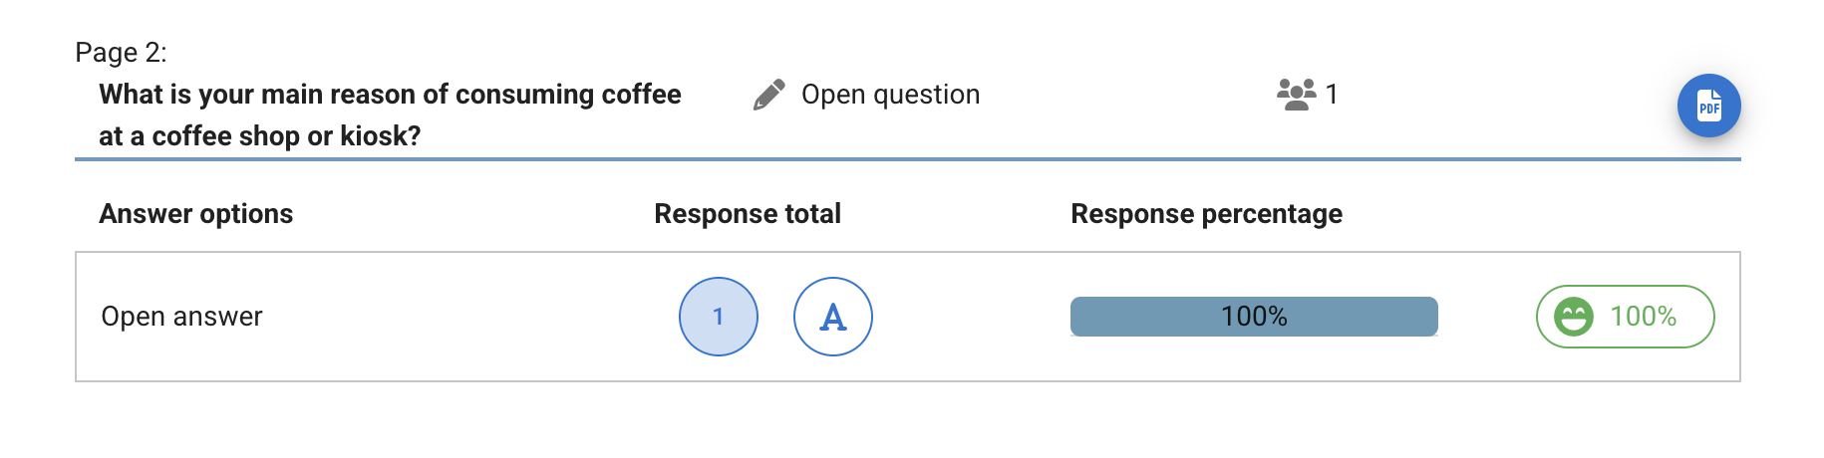Image resolution: width=1824 pixels, height=458 pixels.
Task: Click the respondents people icon
Action: coord(1296,95)
